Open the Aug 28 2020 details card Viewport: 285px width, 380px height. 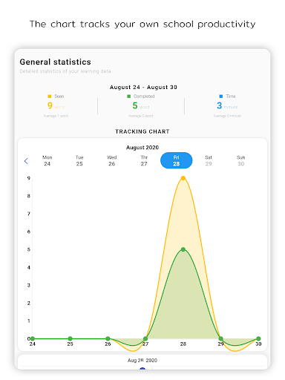(x=142, y=362)
